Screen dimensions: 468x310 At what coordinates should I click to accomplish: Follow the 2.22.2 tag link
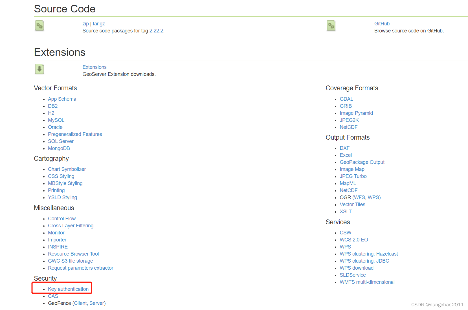click(x=156, y=31)
